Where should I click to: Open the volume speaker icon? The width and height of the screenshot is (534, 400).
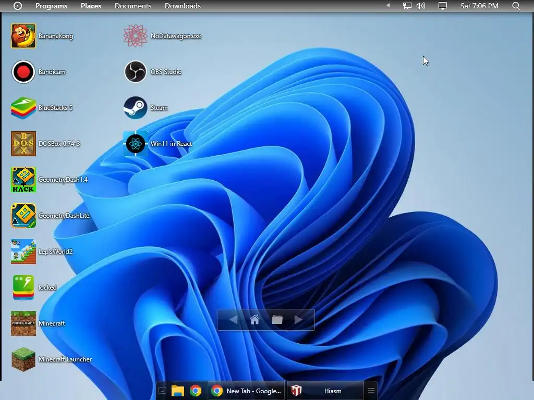coord(421,6)
